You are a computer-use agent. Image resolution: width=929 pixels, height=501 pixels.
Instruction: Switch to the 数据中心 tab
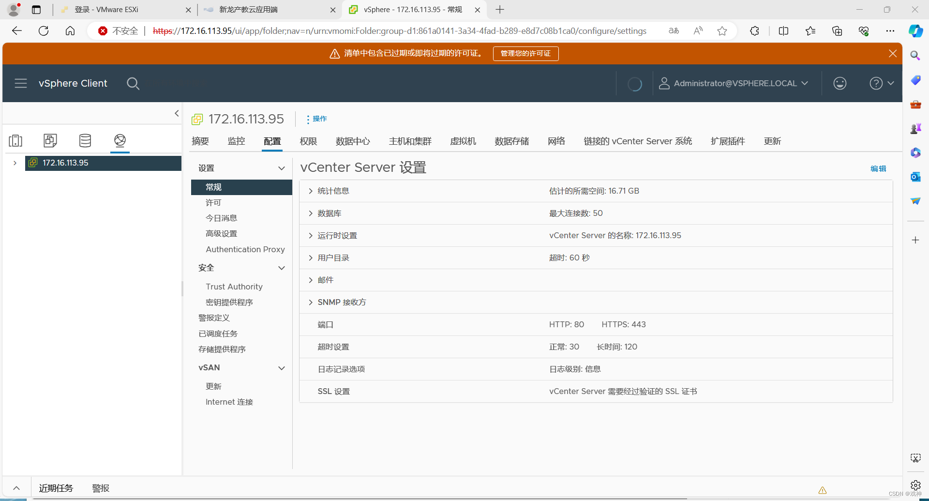(353, 141)
